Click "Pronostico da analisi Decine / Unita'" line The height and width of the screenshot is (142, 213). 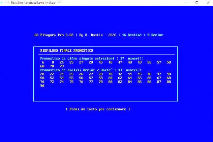click(91, 70)
